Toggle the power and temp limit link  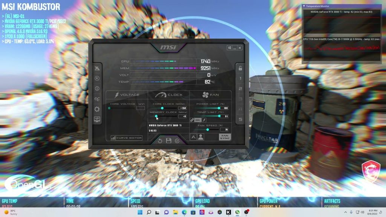coord(192,120)
